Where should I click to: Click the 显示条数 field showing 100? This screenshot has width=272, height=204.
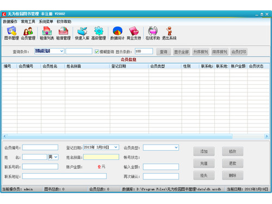click(x=144, y=51)
